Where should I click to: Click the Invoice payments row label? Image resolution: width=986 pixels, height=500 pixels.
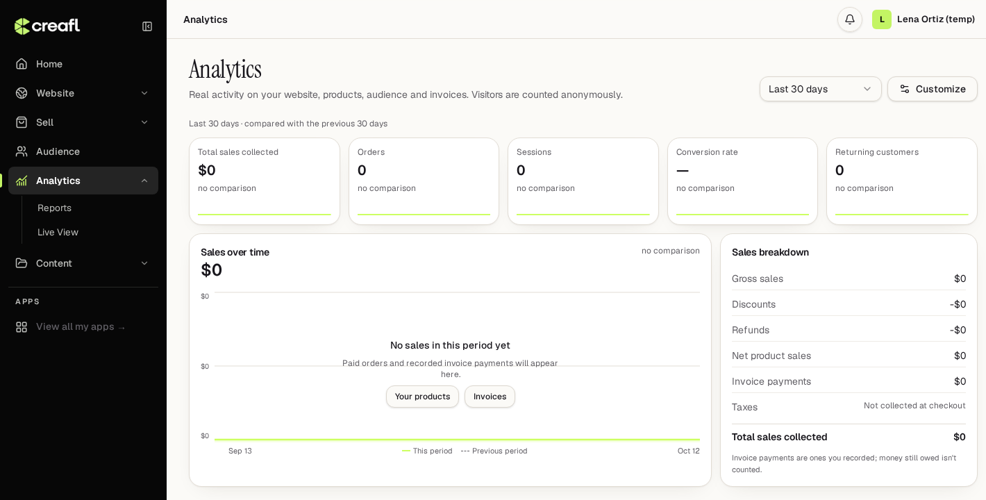pos(771,381)
